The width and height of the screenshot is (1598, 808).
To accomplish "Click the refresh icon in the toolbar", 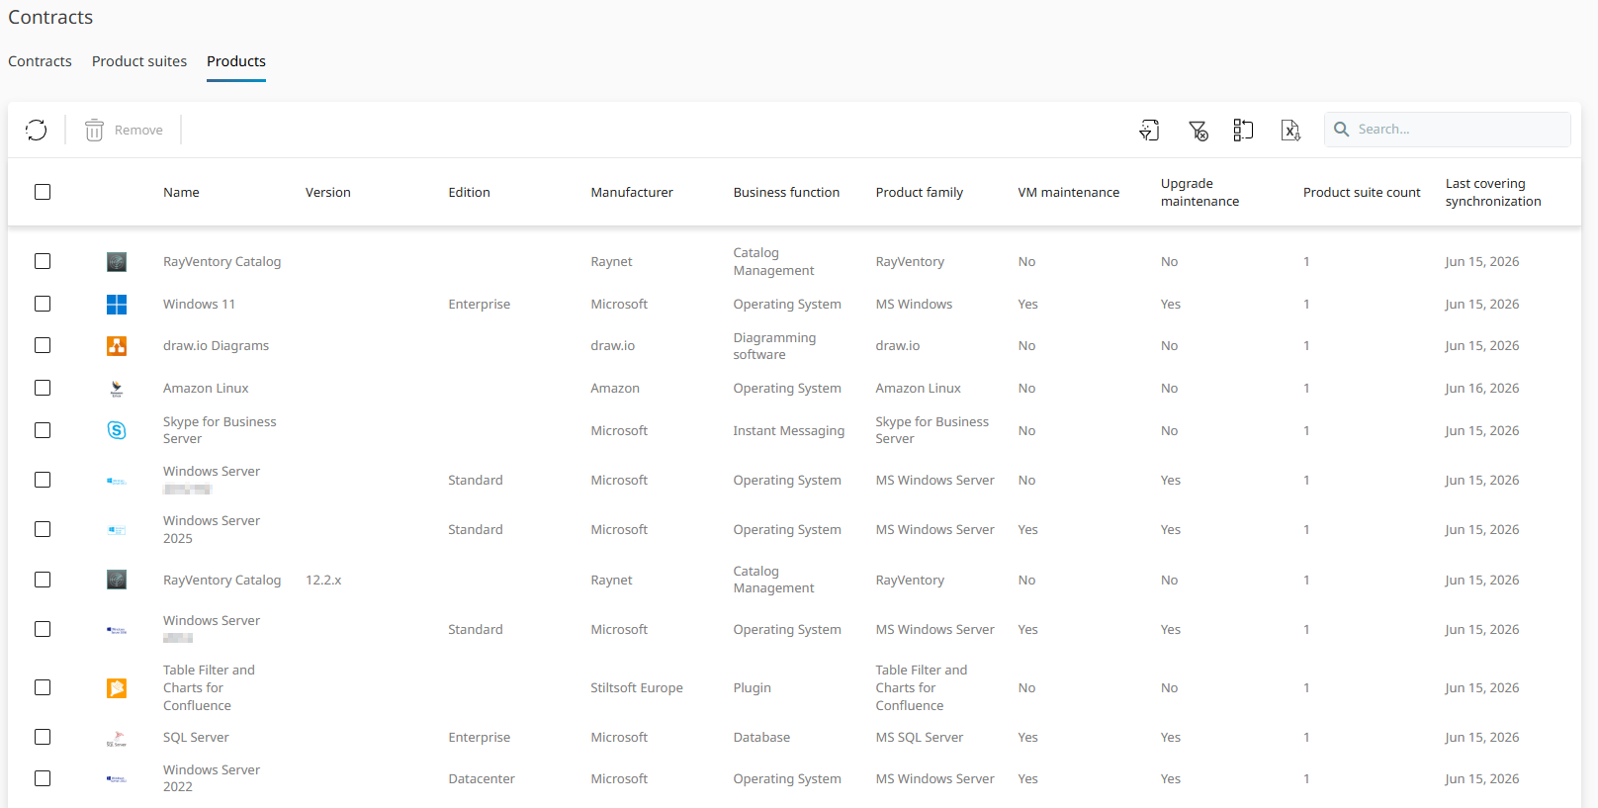I will 37,130.
